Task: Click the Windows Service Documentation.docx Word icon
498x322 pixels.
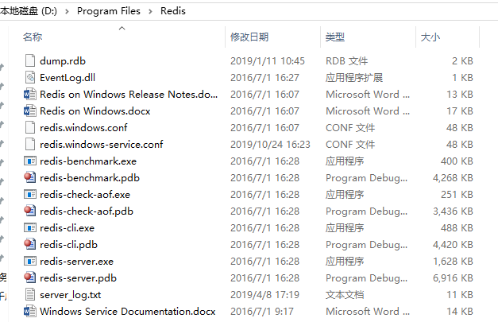Action: tap(30, 311)
